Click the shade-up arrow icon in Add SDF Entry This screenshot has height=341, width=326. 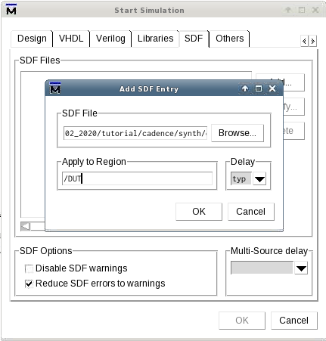click(245, 88)
